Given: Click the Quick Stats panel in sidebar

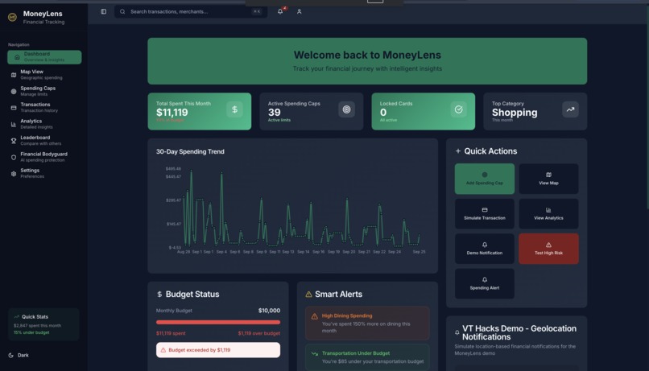Looking at the screenshot, I should 43,324.
